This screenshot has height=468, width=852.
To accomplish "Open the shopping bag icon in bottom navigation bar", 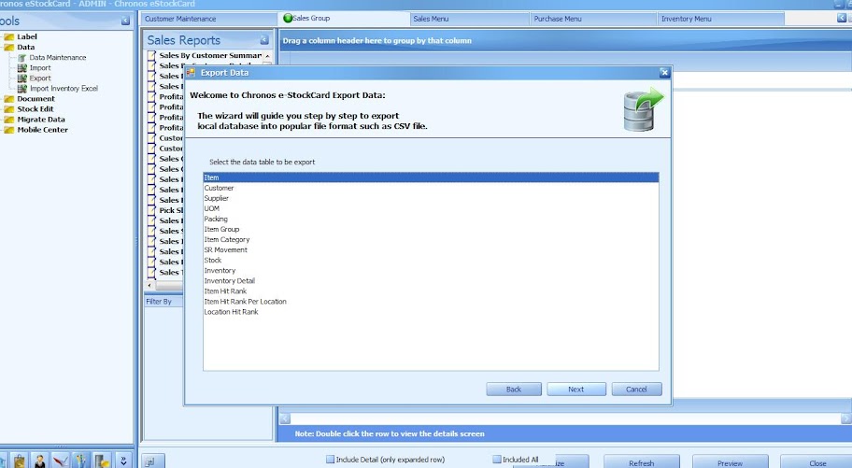I will click(x=20, y=461).
